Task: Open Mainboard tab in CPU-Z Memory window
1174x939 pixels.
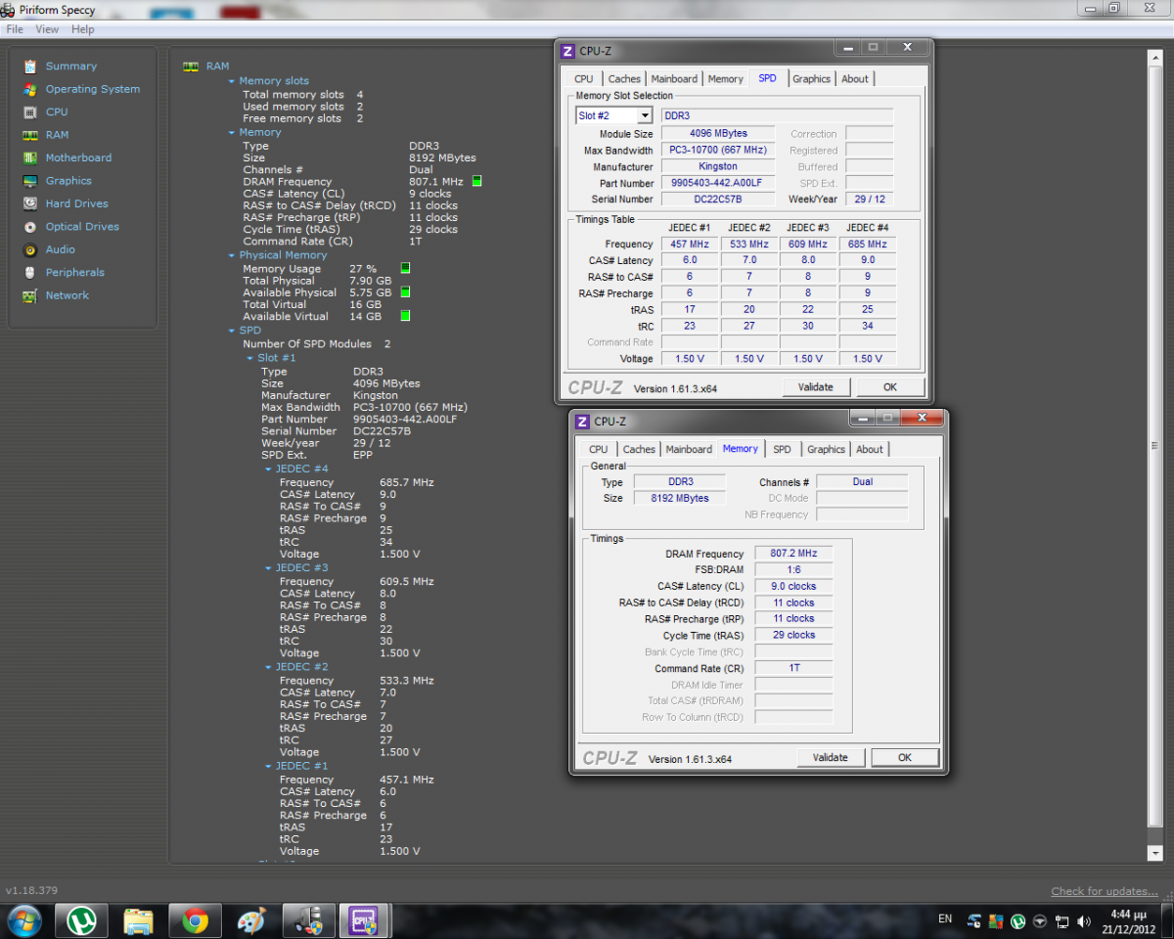Action: click(689, 450)
